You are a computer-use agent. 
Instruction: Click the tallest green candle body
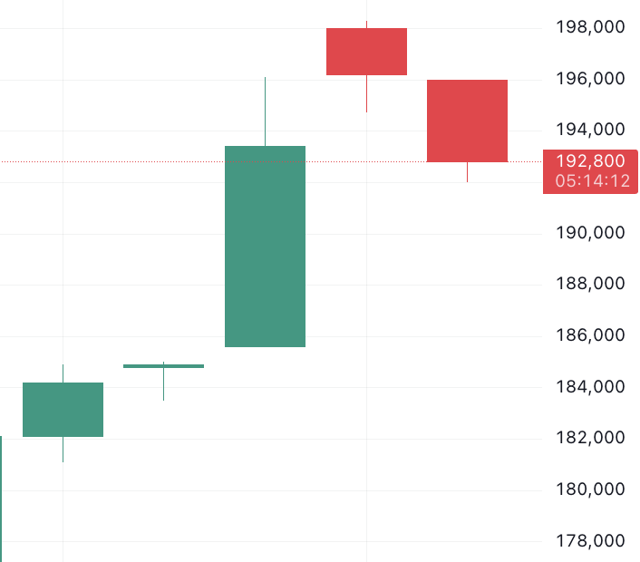[x=265, y=247]
